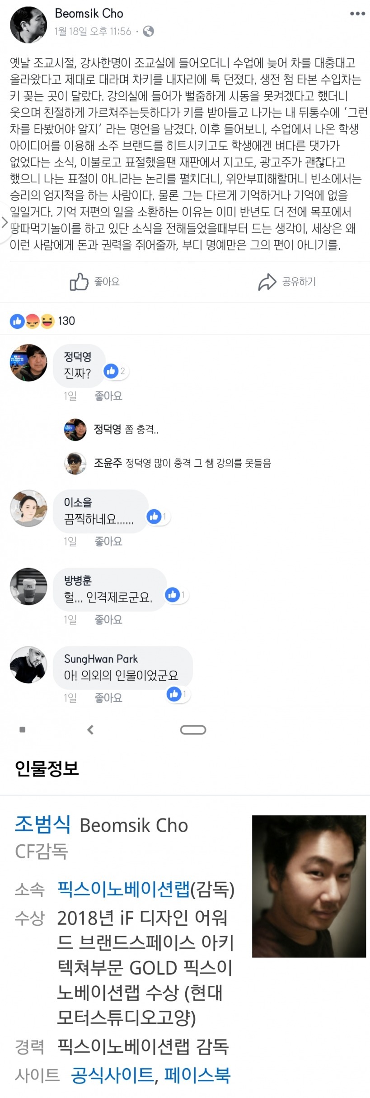370x1098 pixels.
Task: Click the thumbs-up Like icon under post
Action: click(x=79, y=282)
